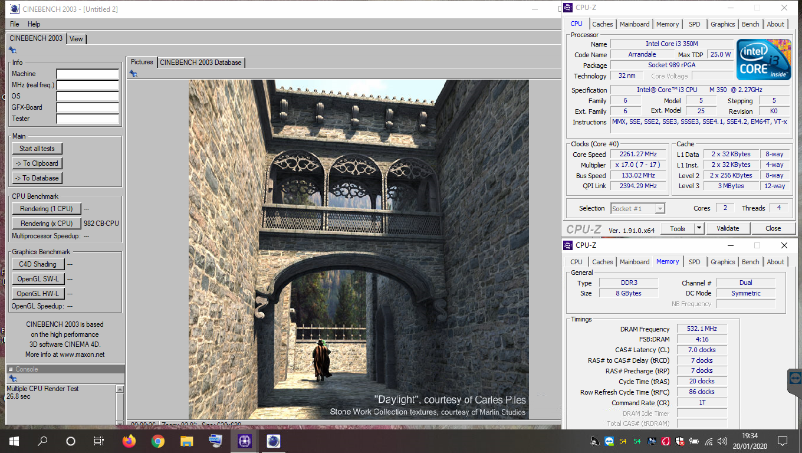The height and width of the screenshot is (453, 802).
Task: Start the C4D Shading test
Action: tap(38, 264)
